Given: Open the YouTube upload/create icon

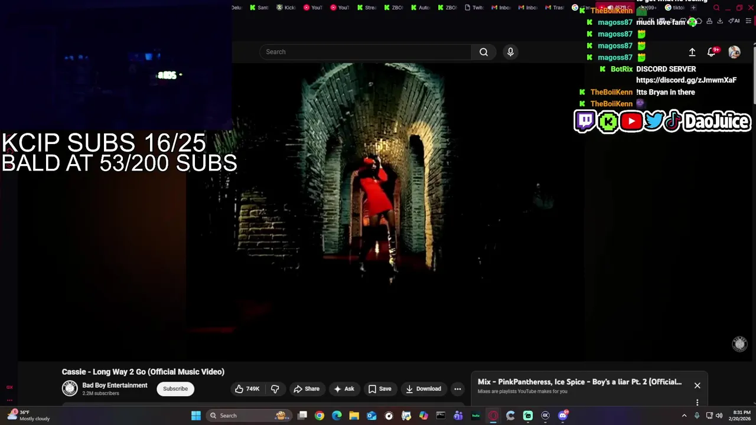Looking at the screenshot, I should coord(692,52).
